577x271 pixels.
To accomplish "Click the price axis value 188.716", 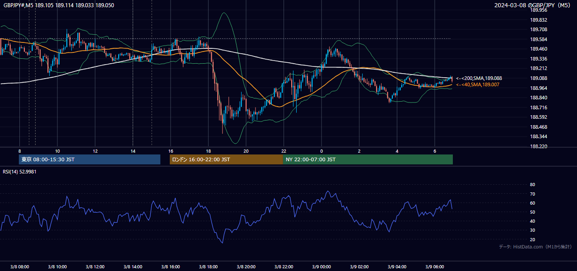I will click(x=539, y=107).
